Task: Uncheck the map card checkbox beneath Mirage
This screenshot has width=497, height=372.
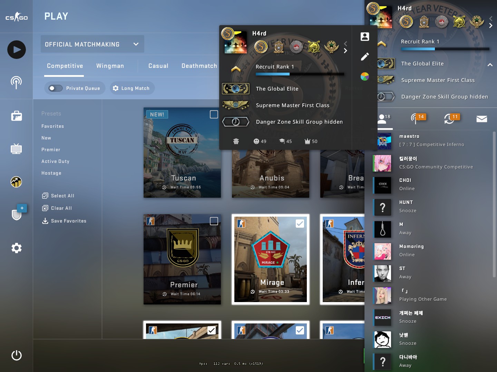Action: pyautogui.click(x=300, y=330)
